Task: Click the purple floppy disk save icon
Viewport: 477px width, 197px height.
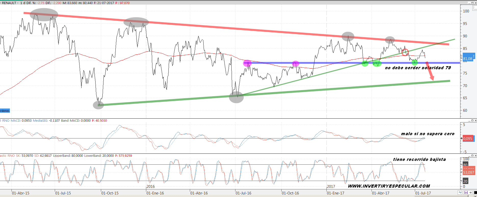Action: (466, 193)
